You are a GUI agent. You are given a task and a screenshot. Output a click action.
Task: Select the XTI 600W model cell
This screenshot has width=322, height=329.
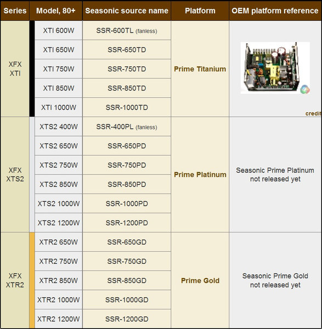pyautogui.click(x=59, y=30)
